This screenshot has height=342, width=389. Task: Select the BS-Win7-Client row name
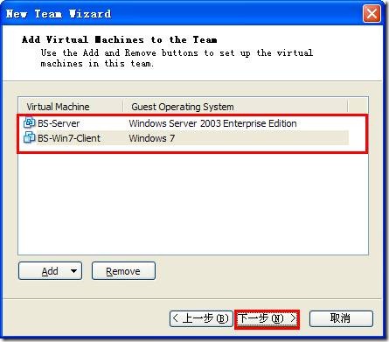(x=69, y=138)
